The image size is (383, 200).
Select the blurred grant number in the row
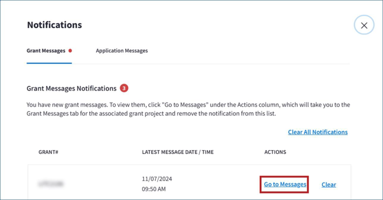pos(51,184)
